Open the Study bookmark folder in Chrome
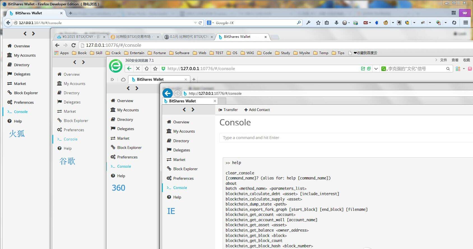The height and width of the screenshot is (249, 473). coord(283,53)
